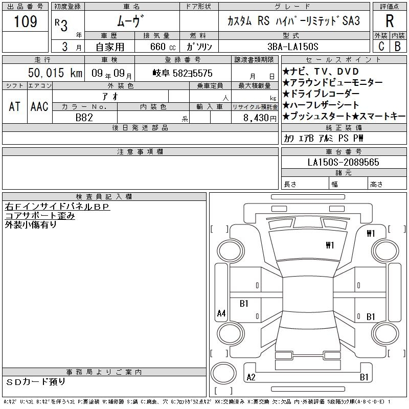Screen dimensions: 409x409
Task: Select the color number B82
Action: point(84,118)
